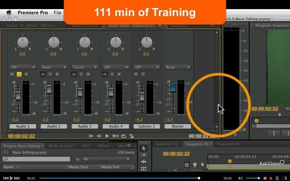Click the Master track name label
Viewport: 290px width, 181px height.
pyautogui.click(x=178, y=126)
